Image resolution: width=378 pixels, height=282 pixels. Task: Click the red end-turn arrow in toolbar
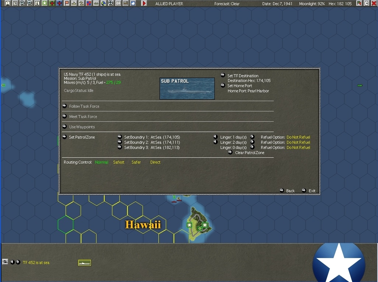[x=144, y=3]
